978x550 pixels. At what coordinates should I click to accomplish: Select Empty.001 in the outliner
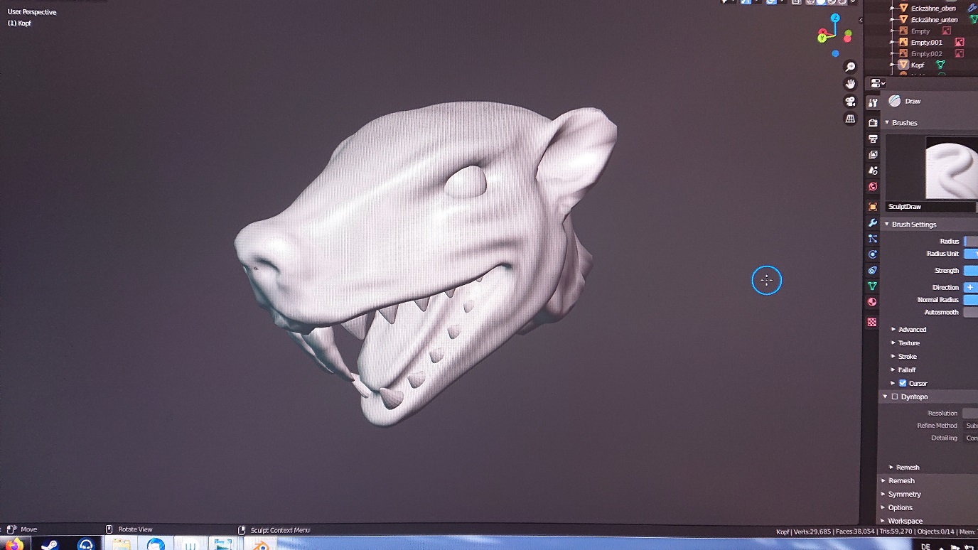(926, 43)
